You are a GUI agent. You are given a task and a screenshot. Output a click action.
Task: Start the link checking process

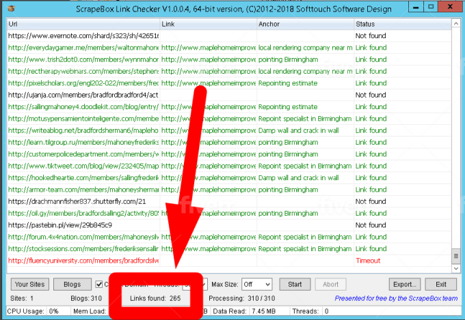(x=295, y=285)
